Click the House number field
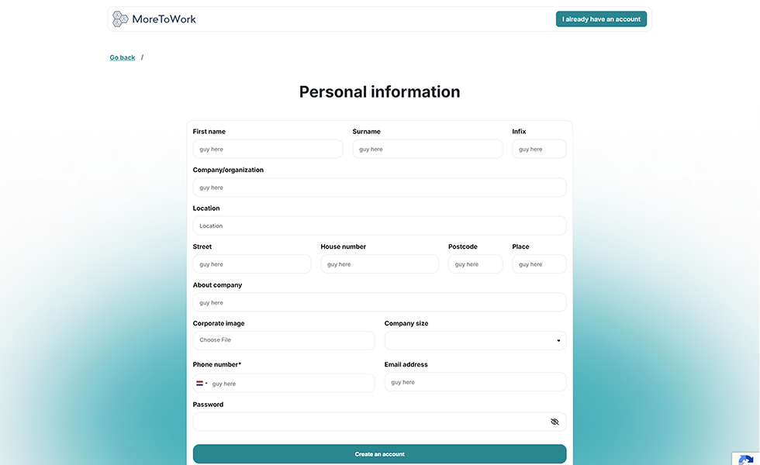Image resolution: width=760 pixels, height=465 pixels. coord(379,263)
